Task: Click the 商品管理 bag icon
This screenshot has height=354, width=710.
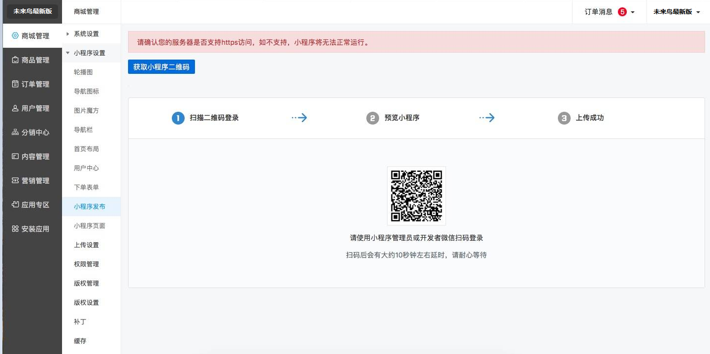Action: click(x=15, y=60)
